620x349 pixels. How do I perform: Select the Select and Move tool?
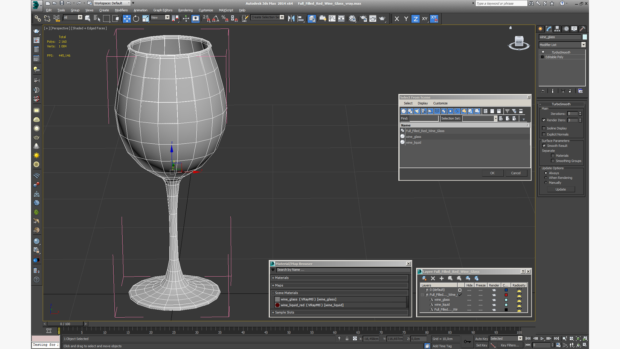127,19
